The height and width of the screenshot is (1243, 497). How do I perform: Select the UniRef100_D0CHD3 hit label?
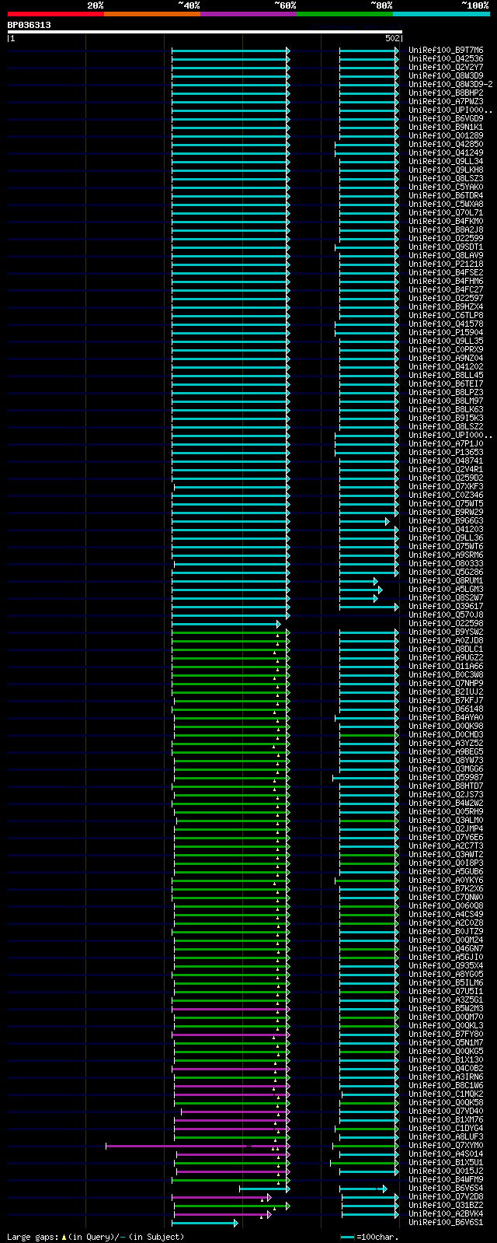click(x=446, y=734)
